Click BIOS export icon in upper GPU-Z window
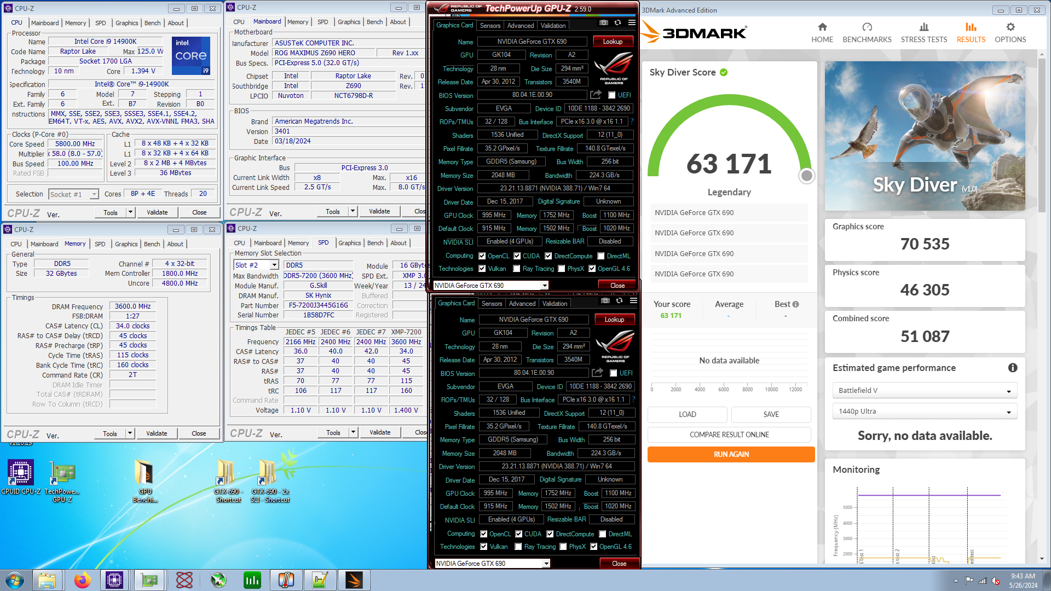This screenshot has height=591, width=1051. (x=596, y=94)
